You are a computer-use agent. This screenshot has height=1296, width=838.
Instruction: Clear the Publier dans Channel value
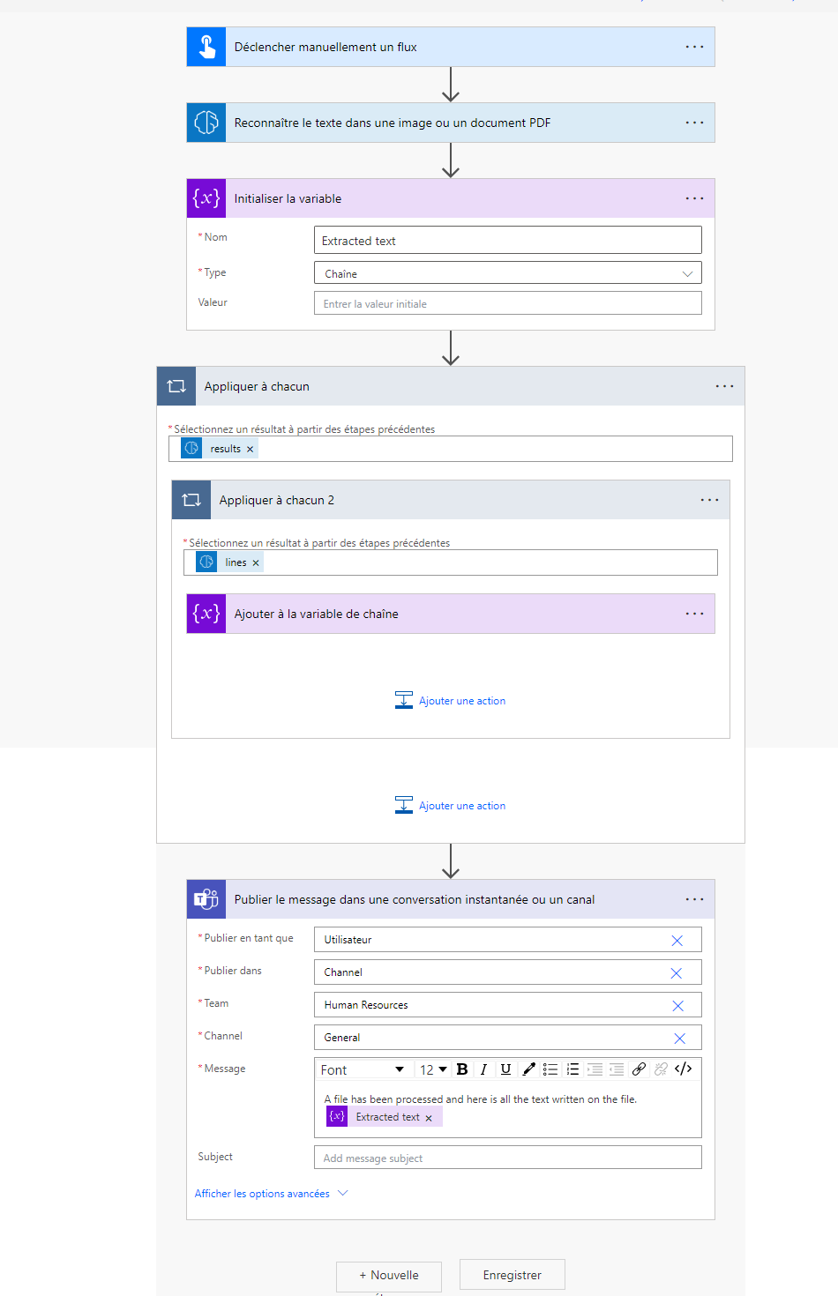[x=677, y=973]
